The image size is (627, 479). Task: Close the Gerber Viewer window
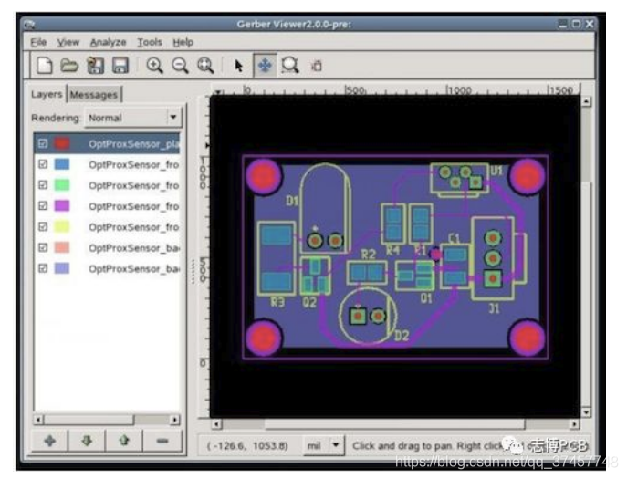coord(590,24)
